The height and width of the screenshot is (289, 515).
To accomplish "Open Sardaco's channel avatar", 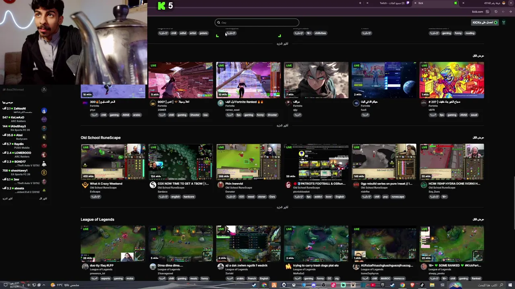I will (152, 185).
